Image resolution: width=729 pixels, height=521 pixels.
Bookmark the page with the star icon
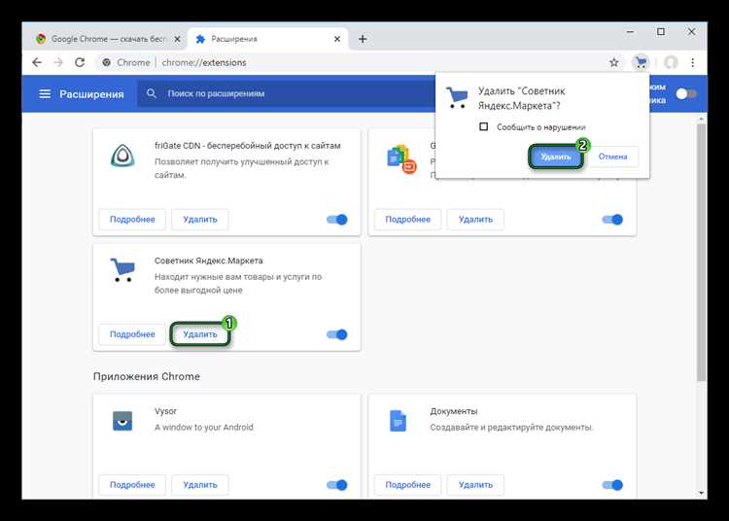(x=613, y=62)
